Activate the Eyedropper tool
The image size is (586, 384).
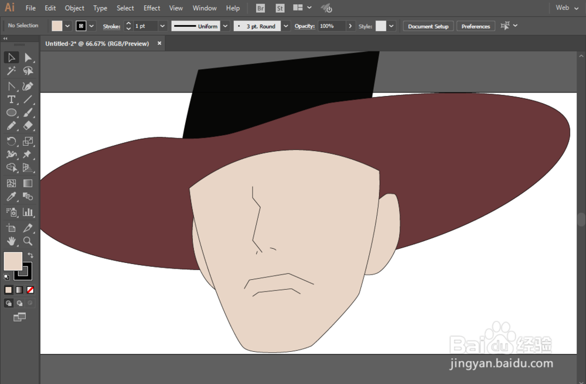click(11, 197)
